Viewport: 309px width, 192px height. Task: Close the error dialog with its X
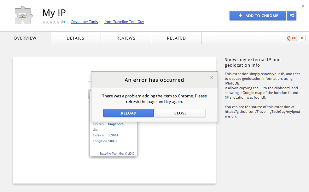point(212,78)
